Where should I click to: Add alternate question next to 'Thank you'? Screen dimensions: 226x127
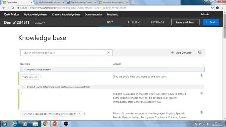click(x=41, y=77)
